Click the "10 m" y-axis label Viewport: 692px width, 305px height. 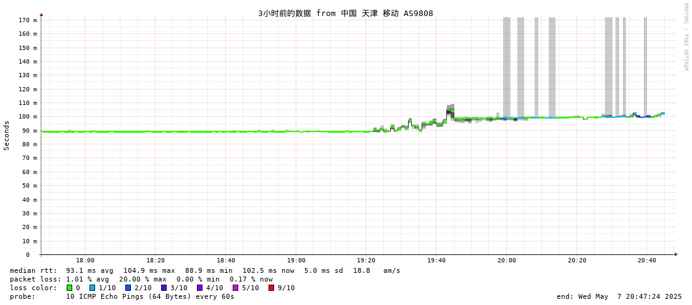pos(30,241)
